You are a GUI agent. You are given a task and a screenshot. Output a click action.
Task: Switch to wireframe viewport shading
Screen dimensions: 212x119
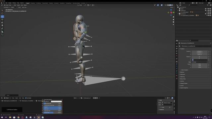click(x=167, y=5)
